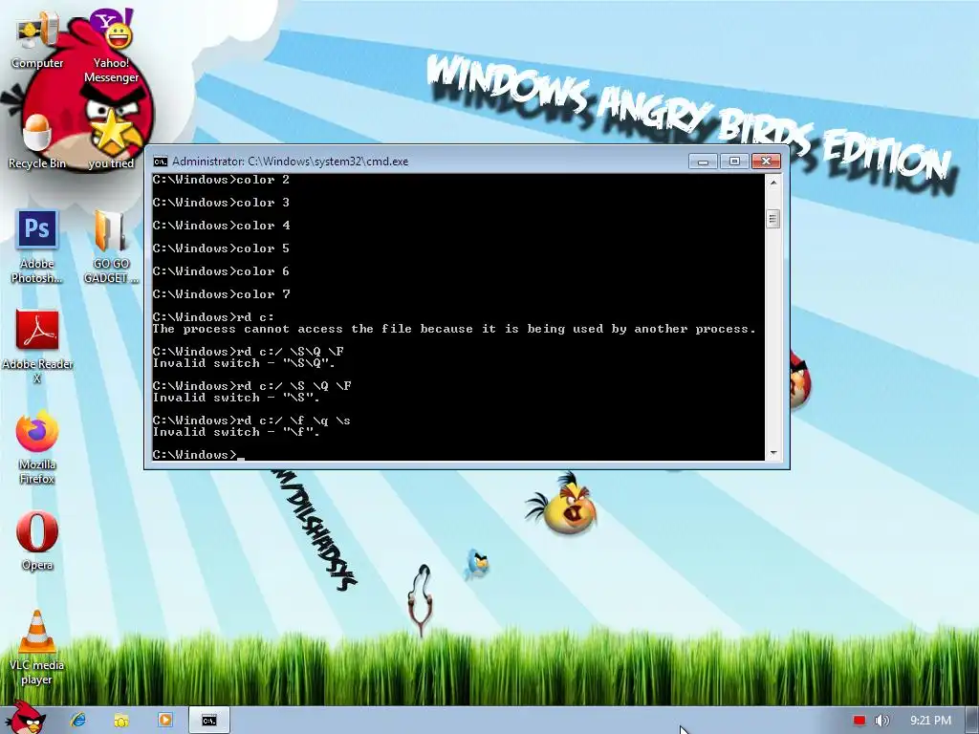Screen dimensions: 979x734
Task: Click the 'Invalid switch - "\S\Q"' message
Action: pos(244,363)
